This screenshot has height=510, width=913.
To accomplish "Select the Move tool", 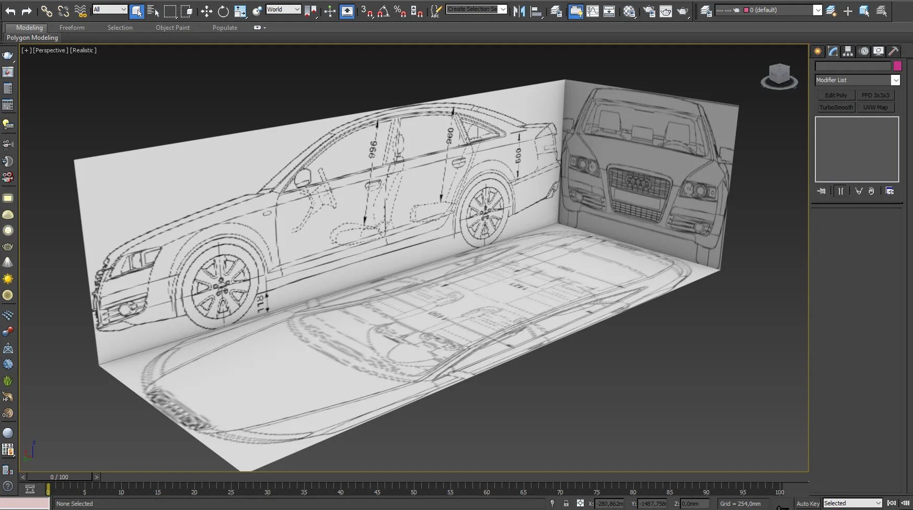I will pos(206,11).
